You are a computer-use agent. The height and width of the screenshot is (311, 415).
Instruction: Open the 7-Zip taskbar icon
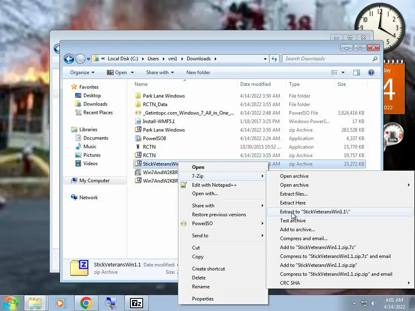click(137, 303)
